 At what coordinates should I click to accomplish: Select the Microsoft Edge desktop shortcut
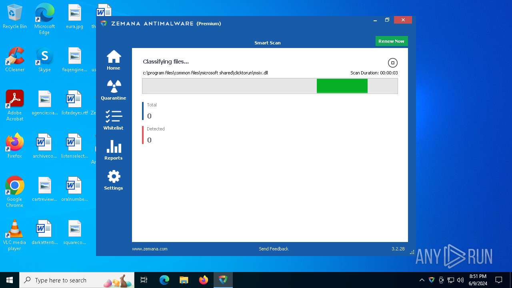click(44, 19)
